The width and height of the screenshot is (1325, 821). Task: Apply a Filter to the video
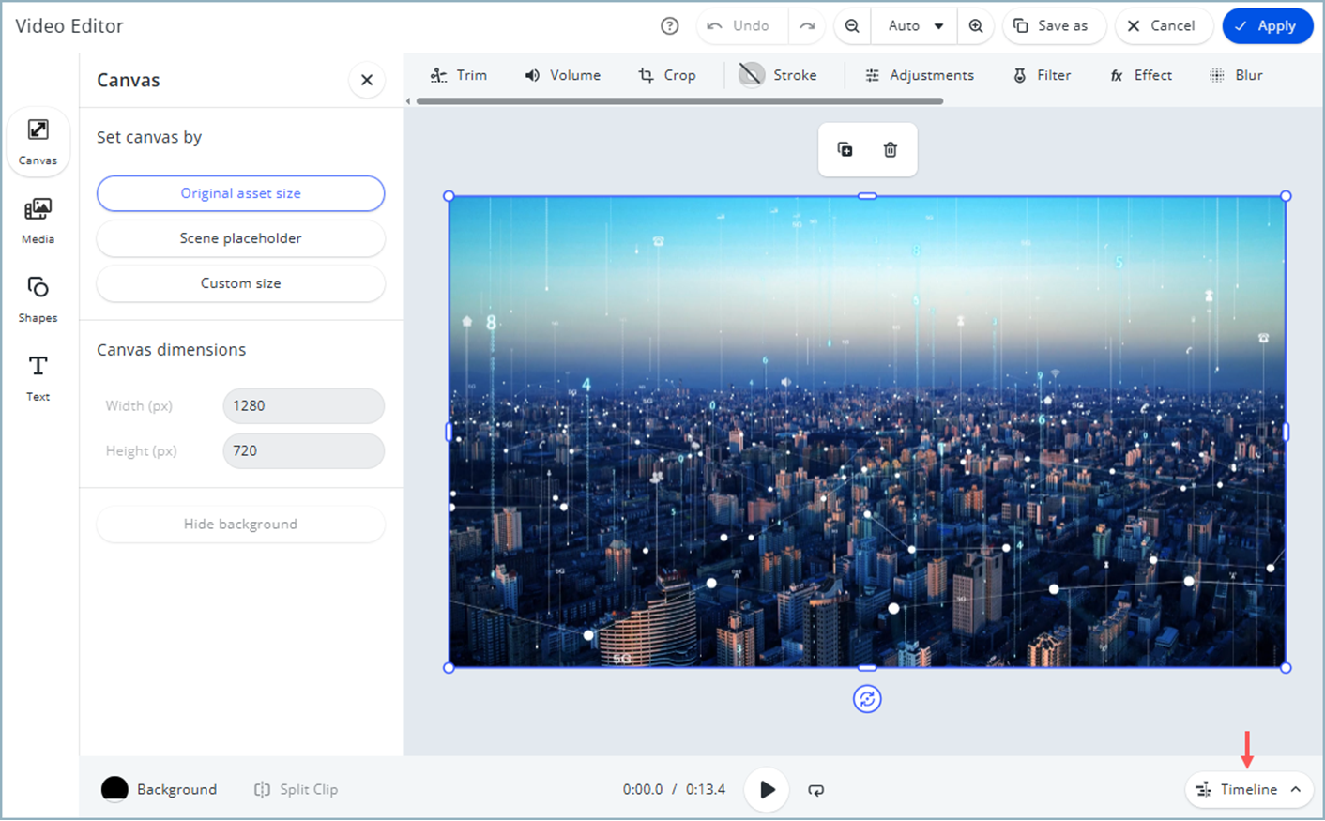1042,75
